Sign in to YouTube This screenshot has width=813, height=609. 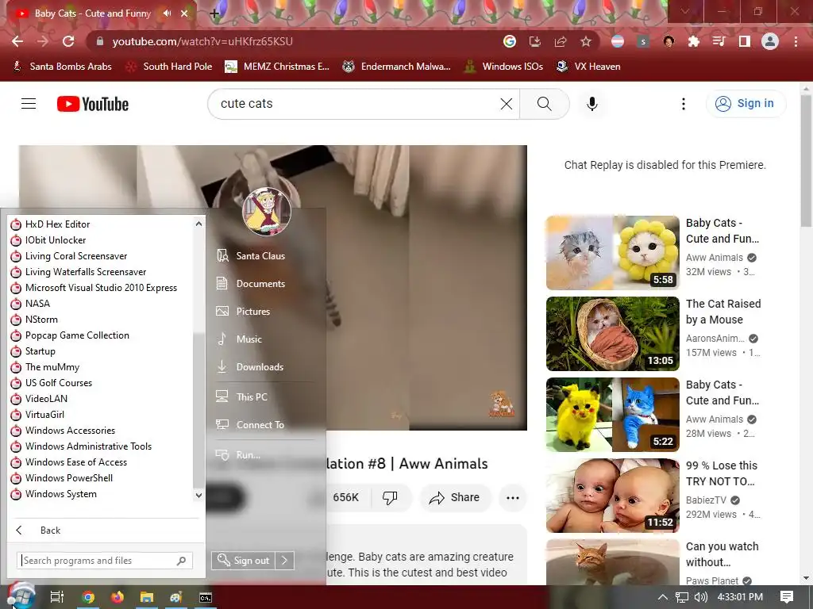[746, 104]
